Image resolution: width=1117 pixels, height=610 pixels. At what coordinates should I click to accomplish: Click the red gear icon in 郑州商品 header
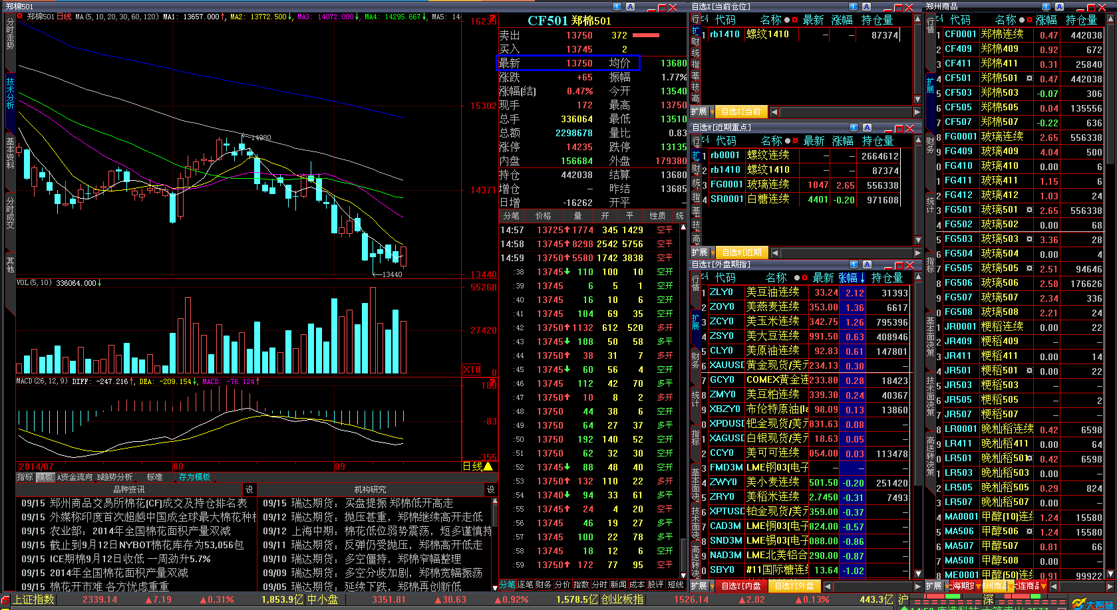1029,21
